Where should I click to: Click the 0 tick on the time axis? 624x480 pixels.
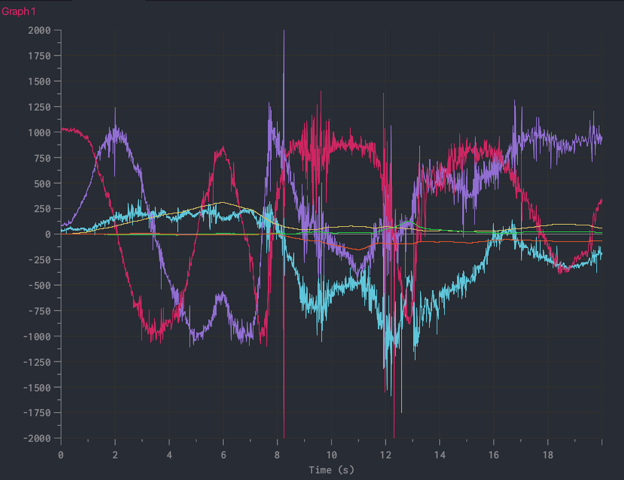[61, 455]
